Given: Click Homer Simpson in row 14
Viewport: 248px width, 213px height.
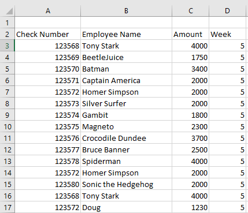Looking at the screenshot, I should (x=126, y=173).
